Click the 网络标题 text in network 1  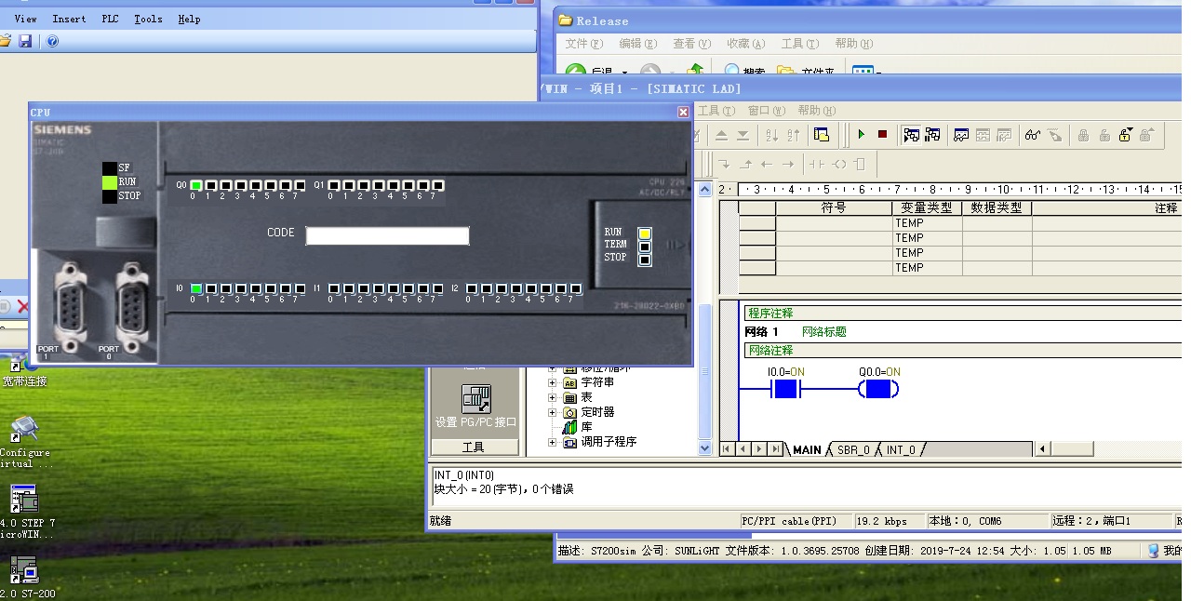point(823,332)
